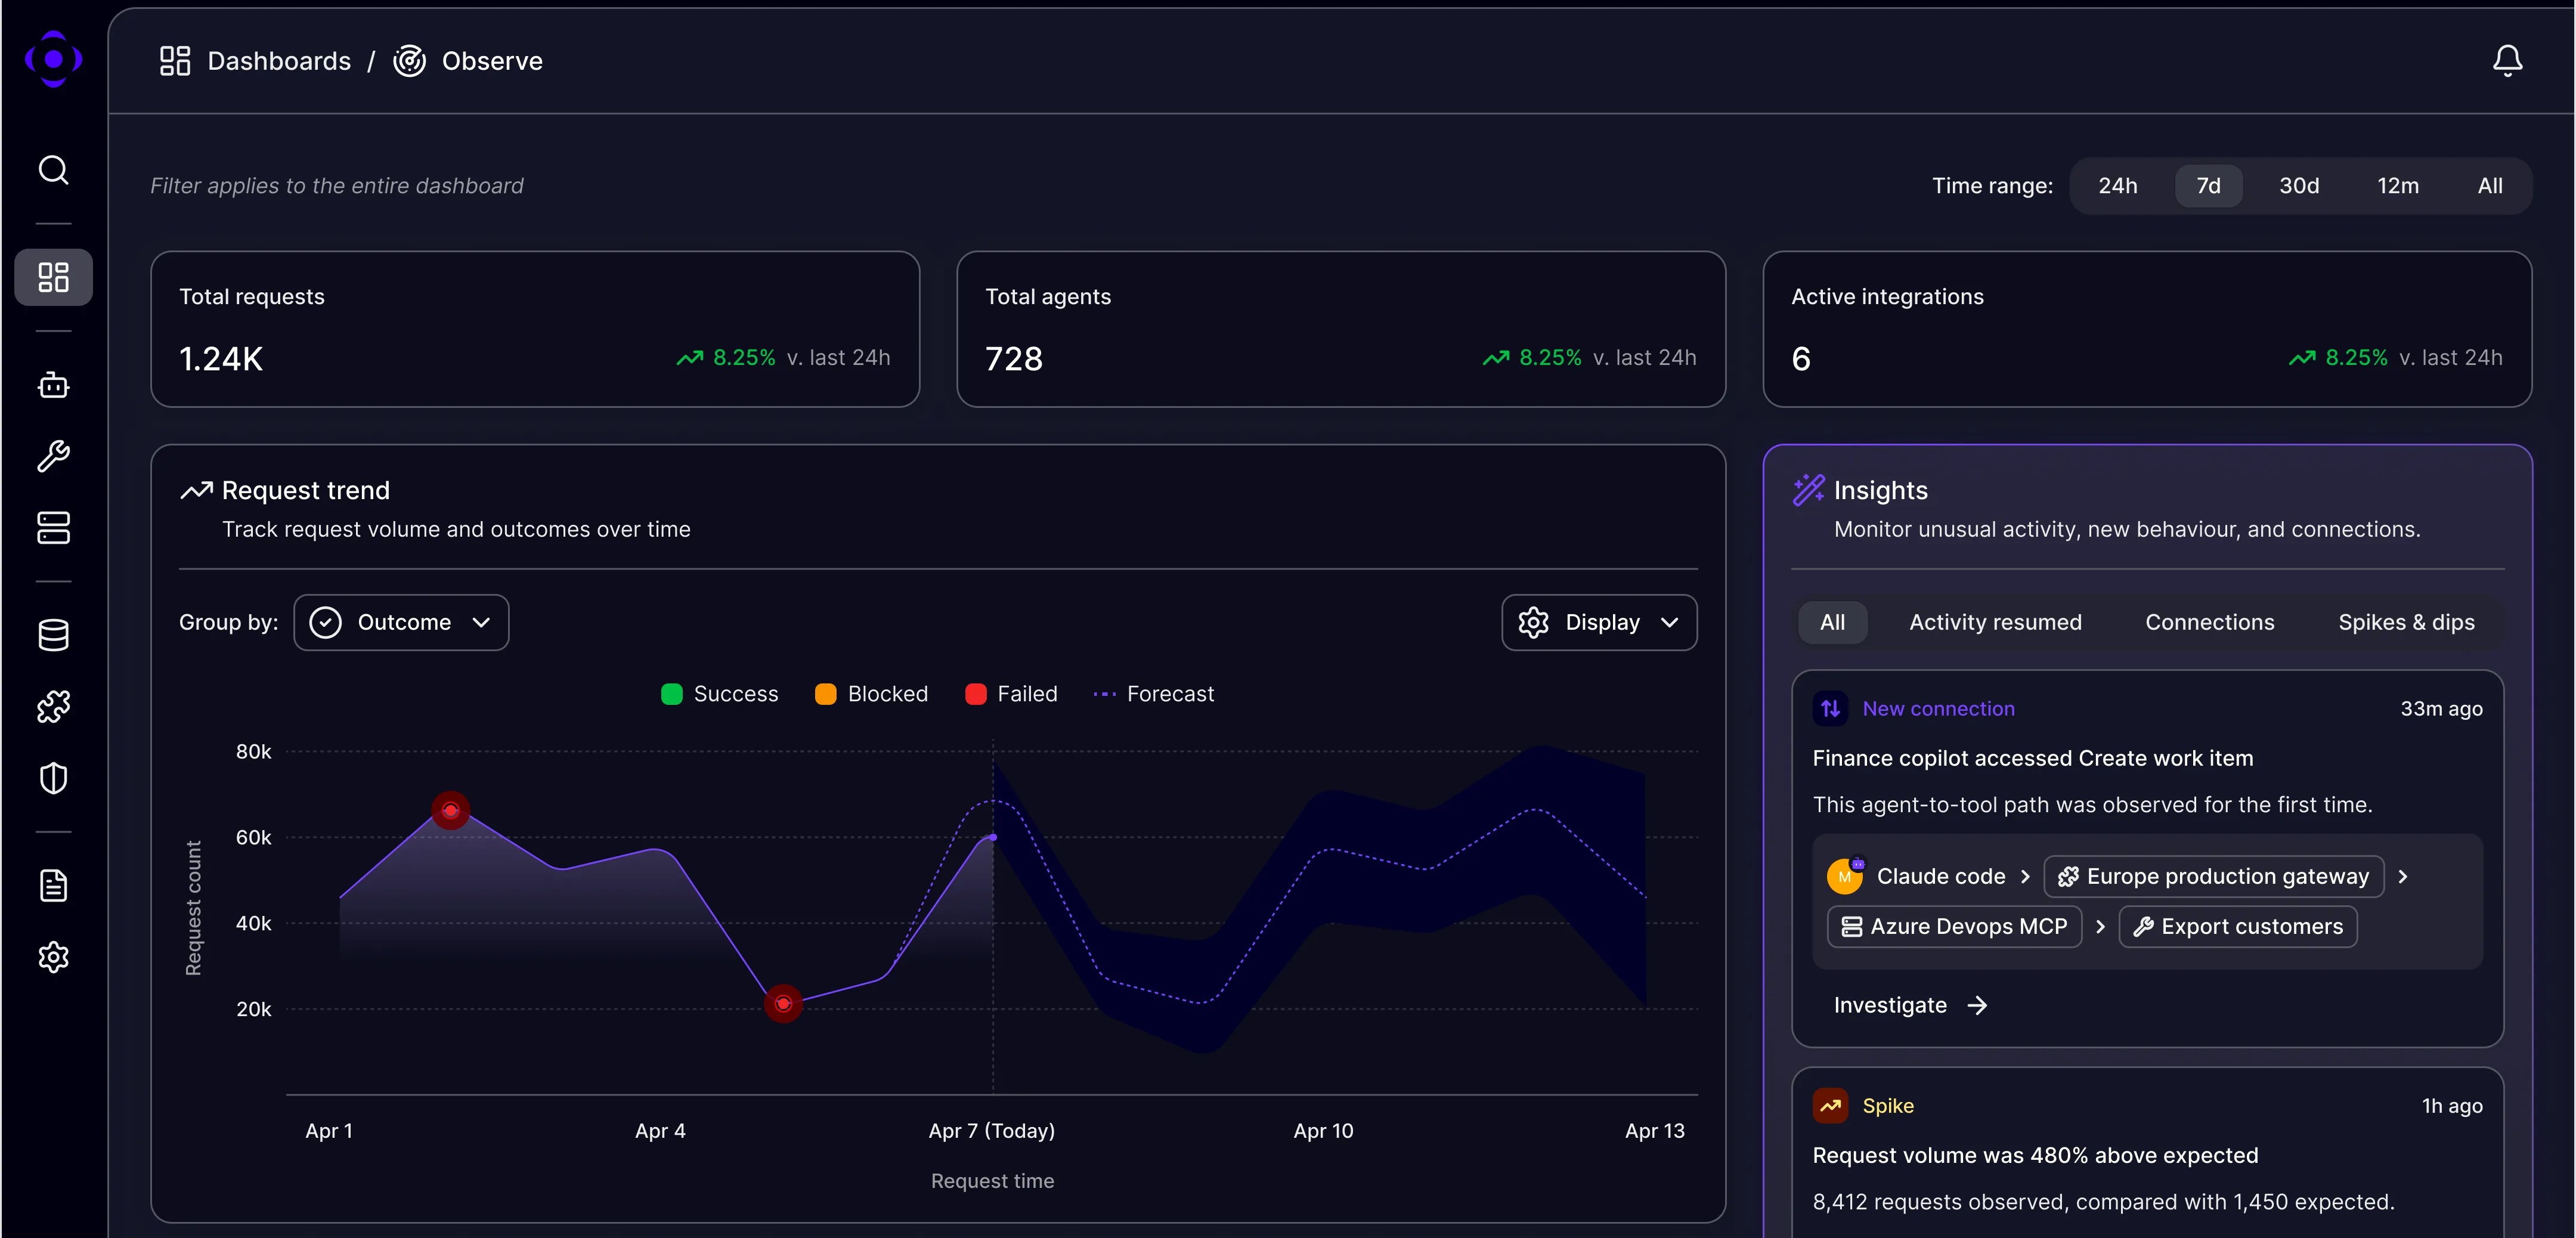
Task: Open the servers sidebar icon
Action: 54,527
